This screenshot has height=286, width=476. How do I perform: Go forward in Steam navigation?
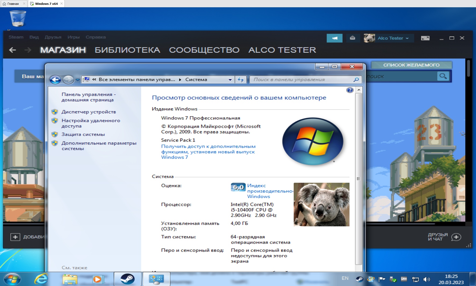tap(28, 50)
